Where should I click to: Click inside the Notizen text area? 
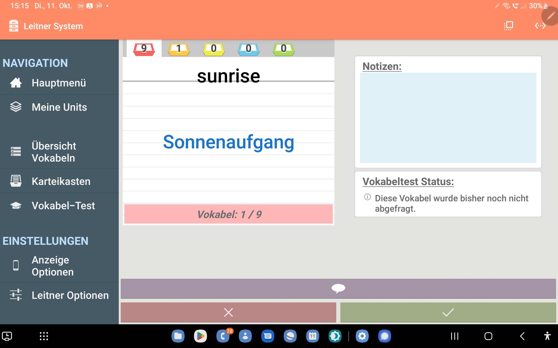click(448, 118)
